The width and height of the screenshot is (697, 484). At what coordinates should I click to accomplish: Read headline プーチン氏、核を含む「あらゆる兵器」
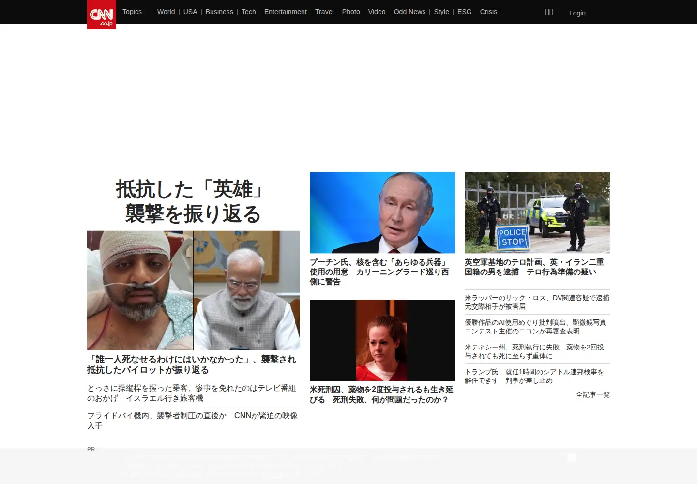click(x=379, y=272)
